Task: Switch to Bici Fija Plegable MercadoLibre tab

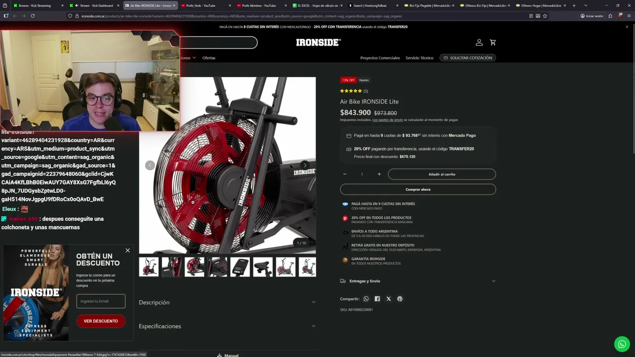Action: tap(428, 5)
